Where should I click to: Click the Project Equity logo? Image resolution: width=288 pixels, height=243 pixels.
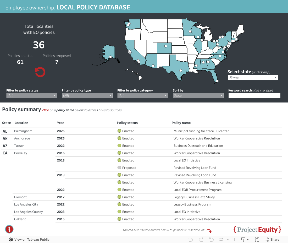click(x=257, y=230)
